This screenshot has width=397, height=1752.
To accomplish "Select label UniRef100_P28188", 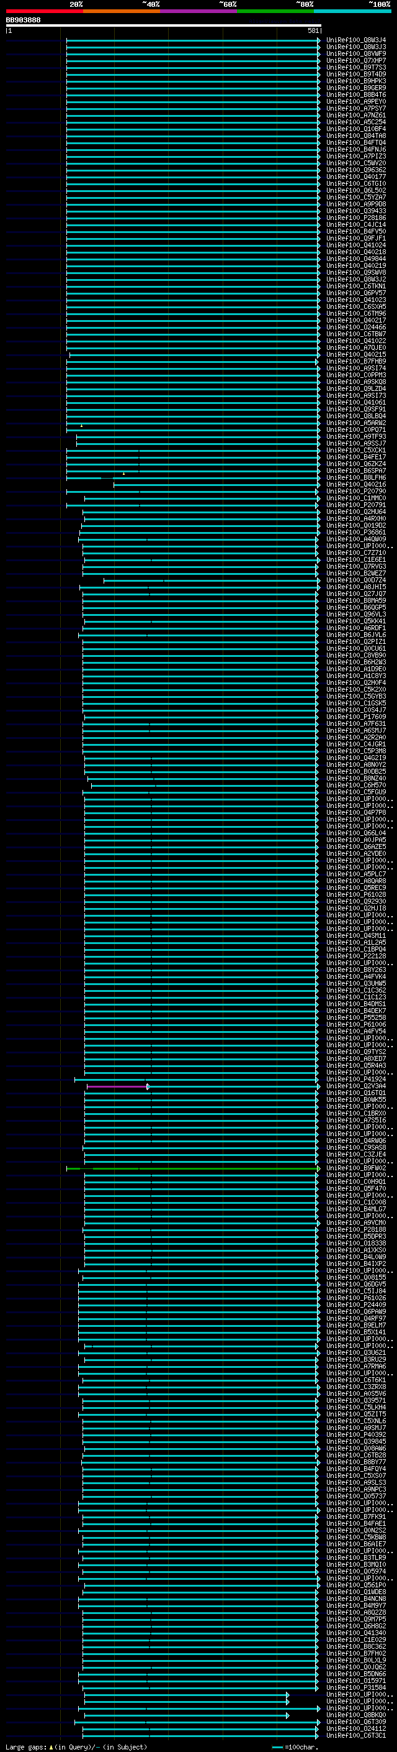I will 356,1230.
